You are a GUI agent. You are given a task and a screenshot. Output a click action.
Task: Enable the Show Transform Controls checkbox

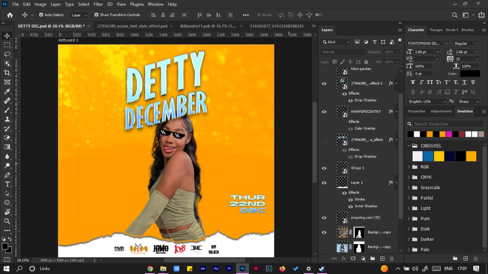tap(96, 14)
